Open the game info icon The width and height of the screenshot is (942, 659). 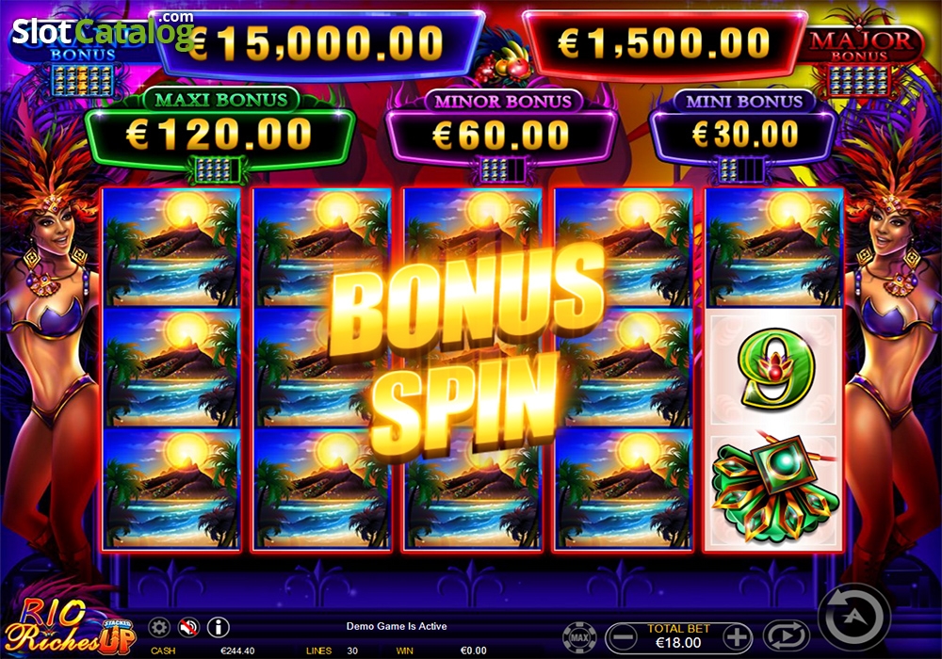219,628
